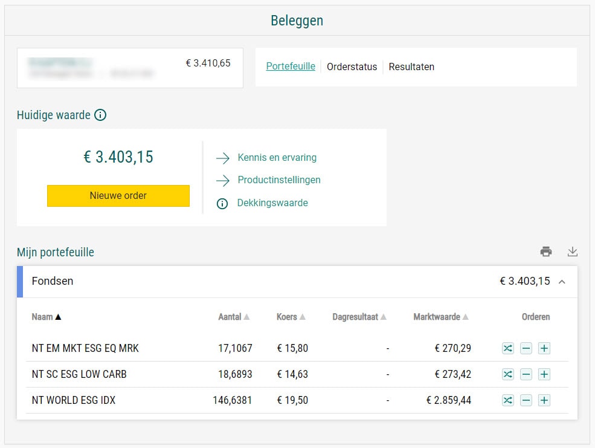Click the quantity 146,6381

tap(232, 400)
